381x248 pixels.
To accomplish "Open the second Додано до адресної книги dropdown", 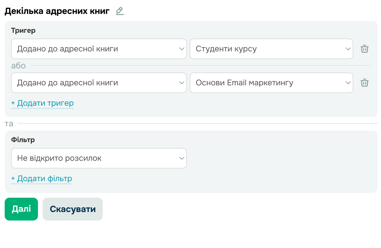I will [x=99, y=83].
